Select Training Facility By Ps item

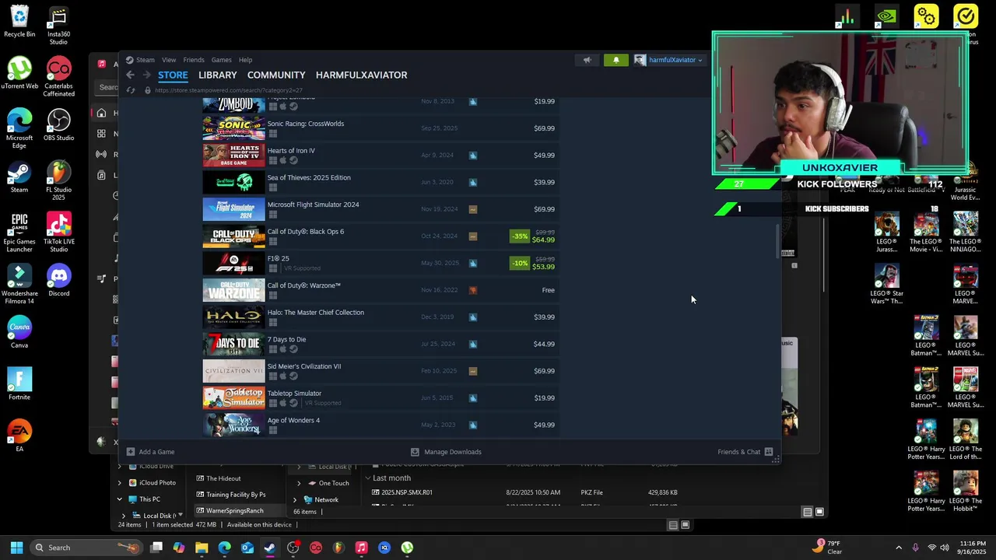coord(231,494)
